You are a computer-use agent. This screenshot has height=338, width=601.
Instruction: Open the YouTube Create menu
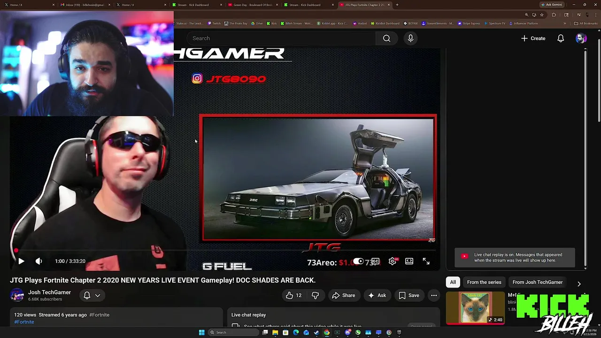pyautogui.click(x=533, y=38)
